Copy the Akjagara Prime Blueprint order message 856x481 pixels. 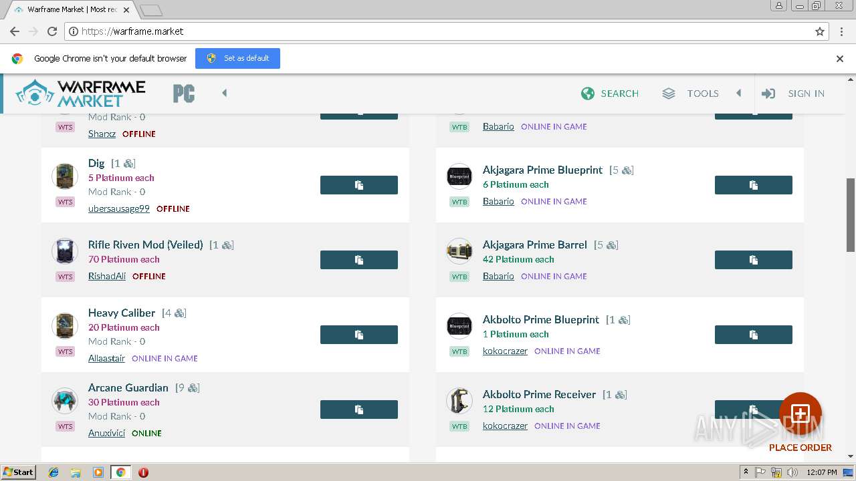click(754, 185)
